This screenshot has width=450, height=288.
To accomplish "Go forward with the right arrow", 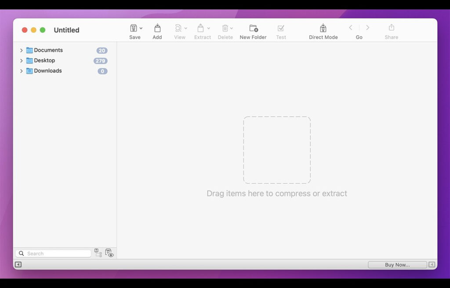I will tap(367, 28).
